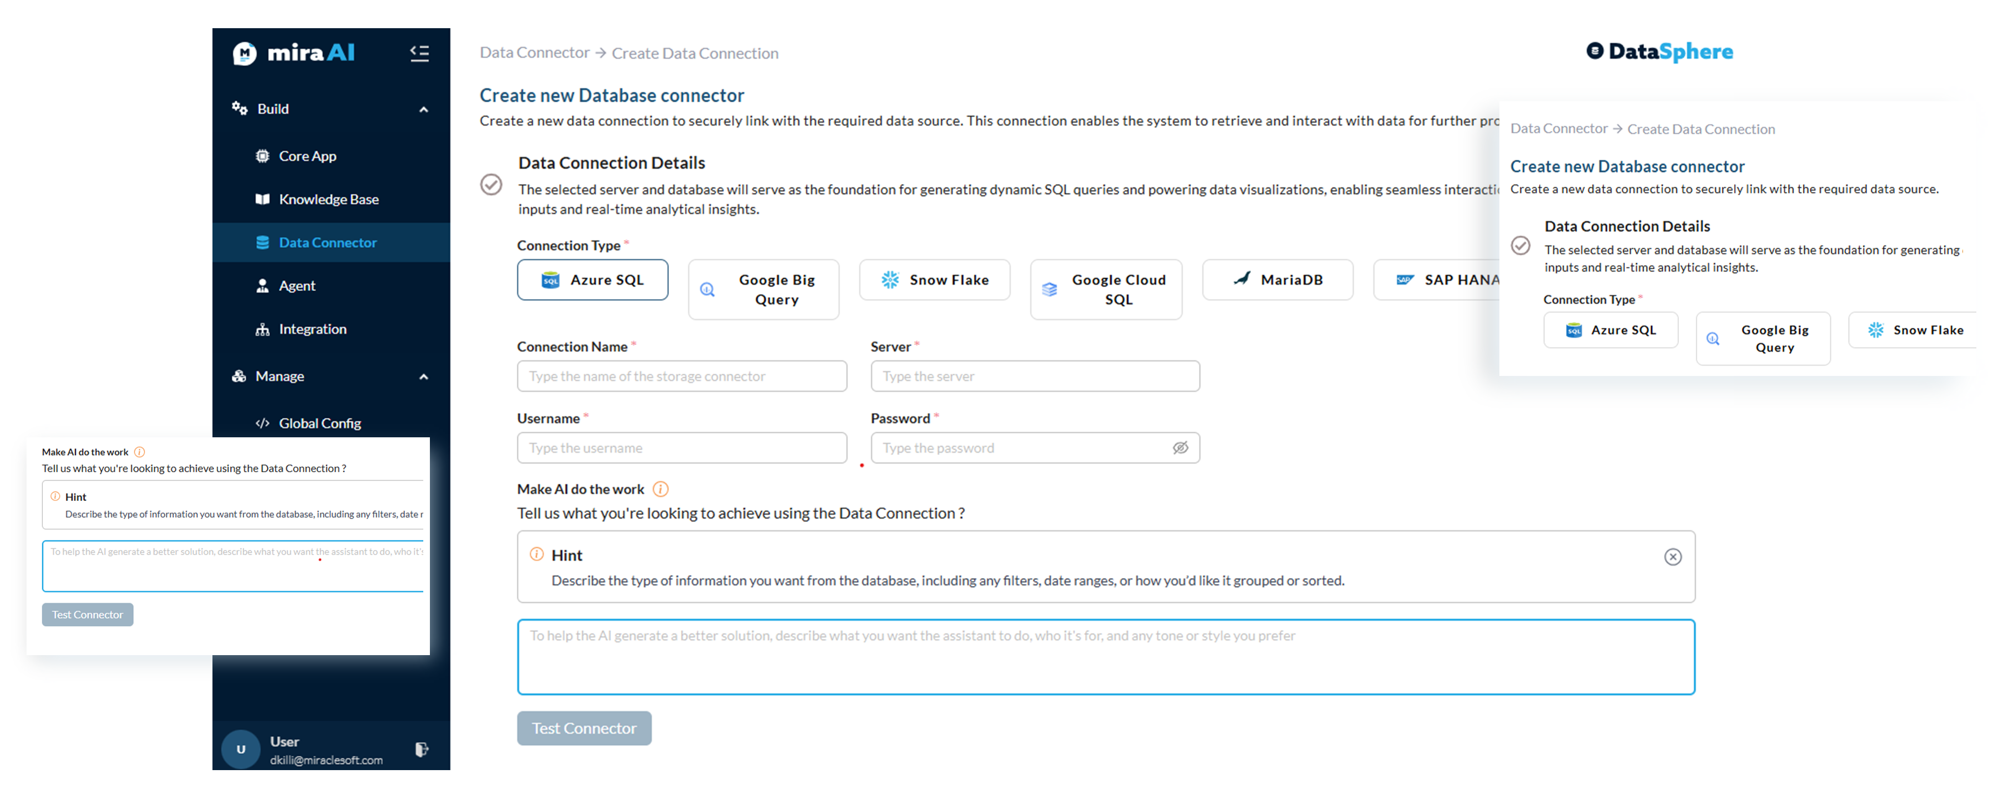Go back via Data Connector breadcrumb
Screen dimensions: 2004x795
coord(534,53)
